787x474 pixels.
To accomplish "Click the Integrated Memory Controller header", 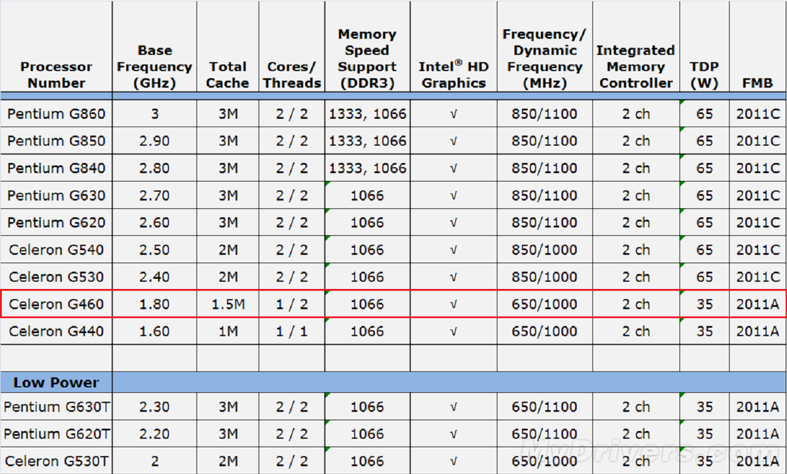I will (635, 67).
